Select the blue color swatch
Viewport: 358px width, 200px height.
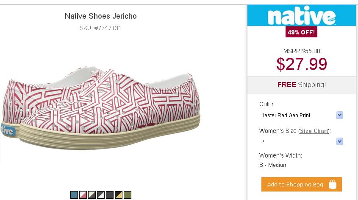click(x=74, y=195)
